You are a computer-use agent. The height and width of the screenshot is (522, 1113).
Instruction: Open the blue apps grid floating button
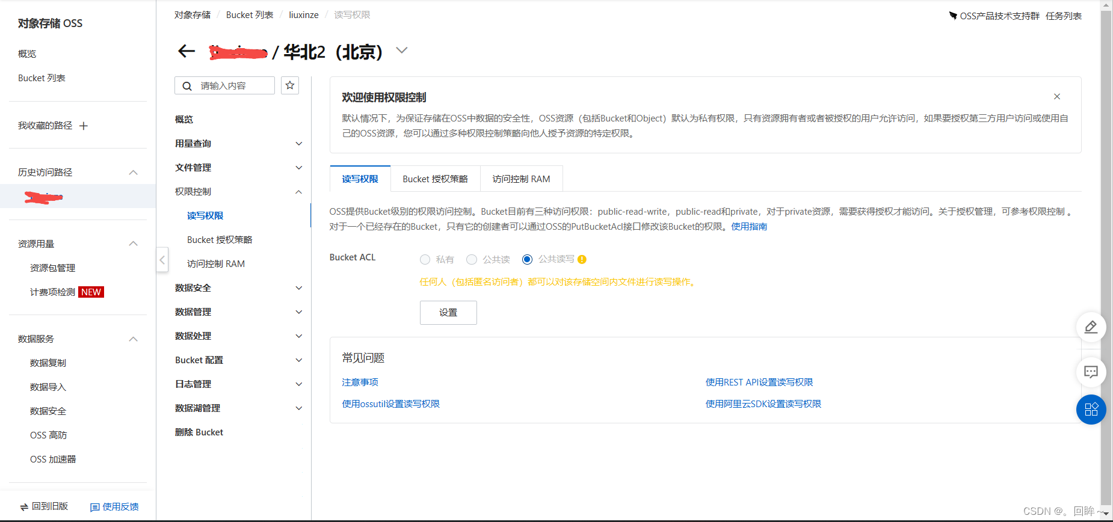(1091, 410)
